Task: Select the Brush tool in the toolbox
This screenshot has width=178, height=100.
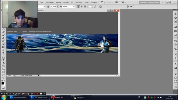Action: [x=3, y=35]
